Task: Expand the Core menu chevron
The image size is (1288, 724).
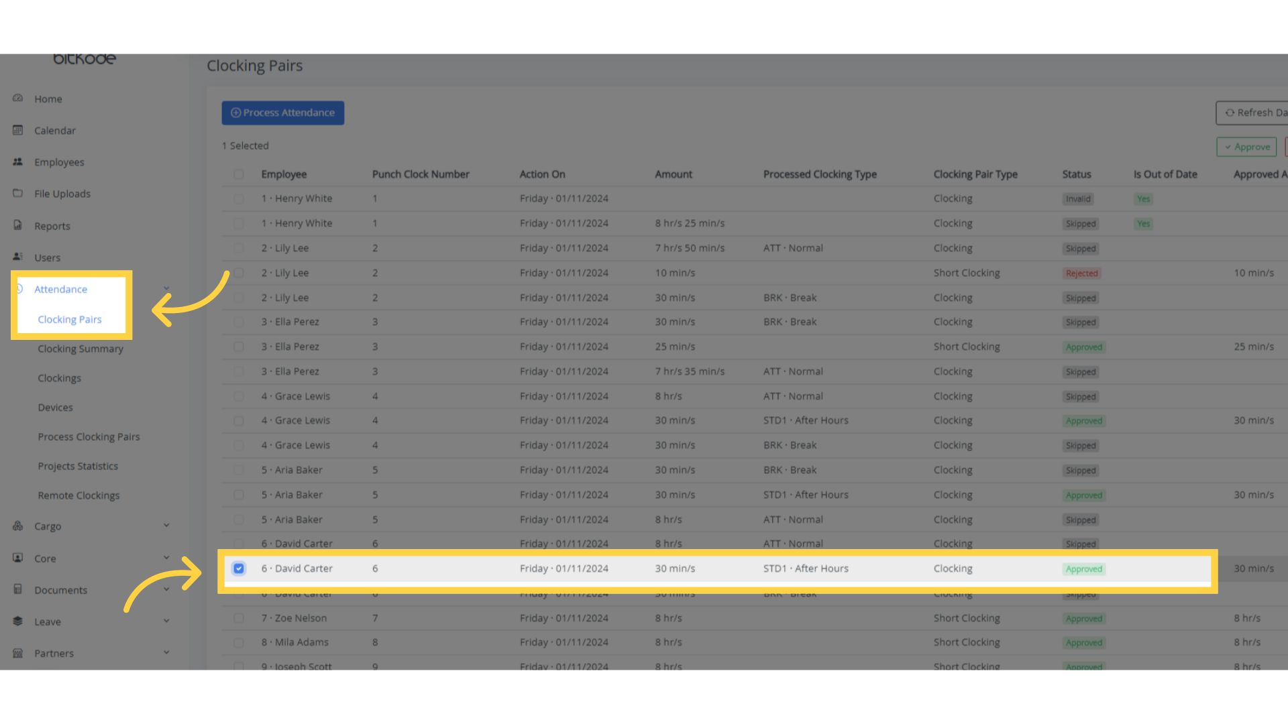Action: 166,558
